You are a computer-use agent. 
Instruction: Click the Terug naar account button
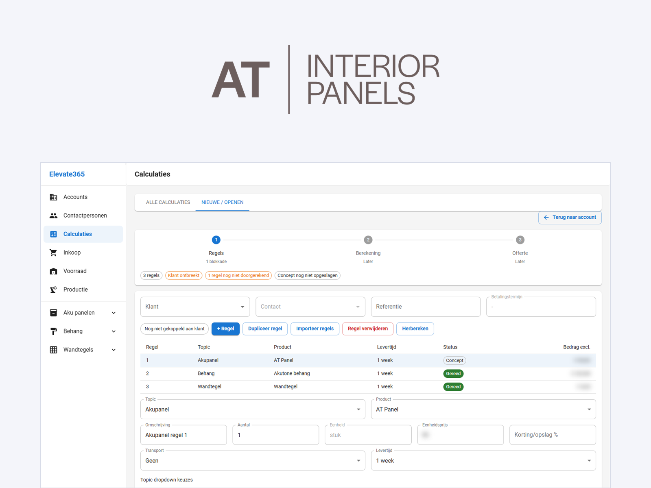point(570,218)
